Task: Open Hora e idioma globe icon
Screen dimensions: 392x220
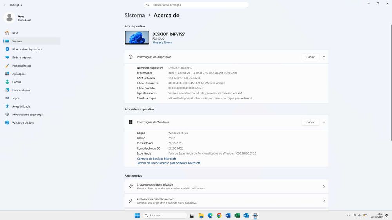Action: pyautogui.click(x=7, y=90)
